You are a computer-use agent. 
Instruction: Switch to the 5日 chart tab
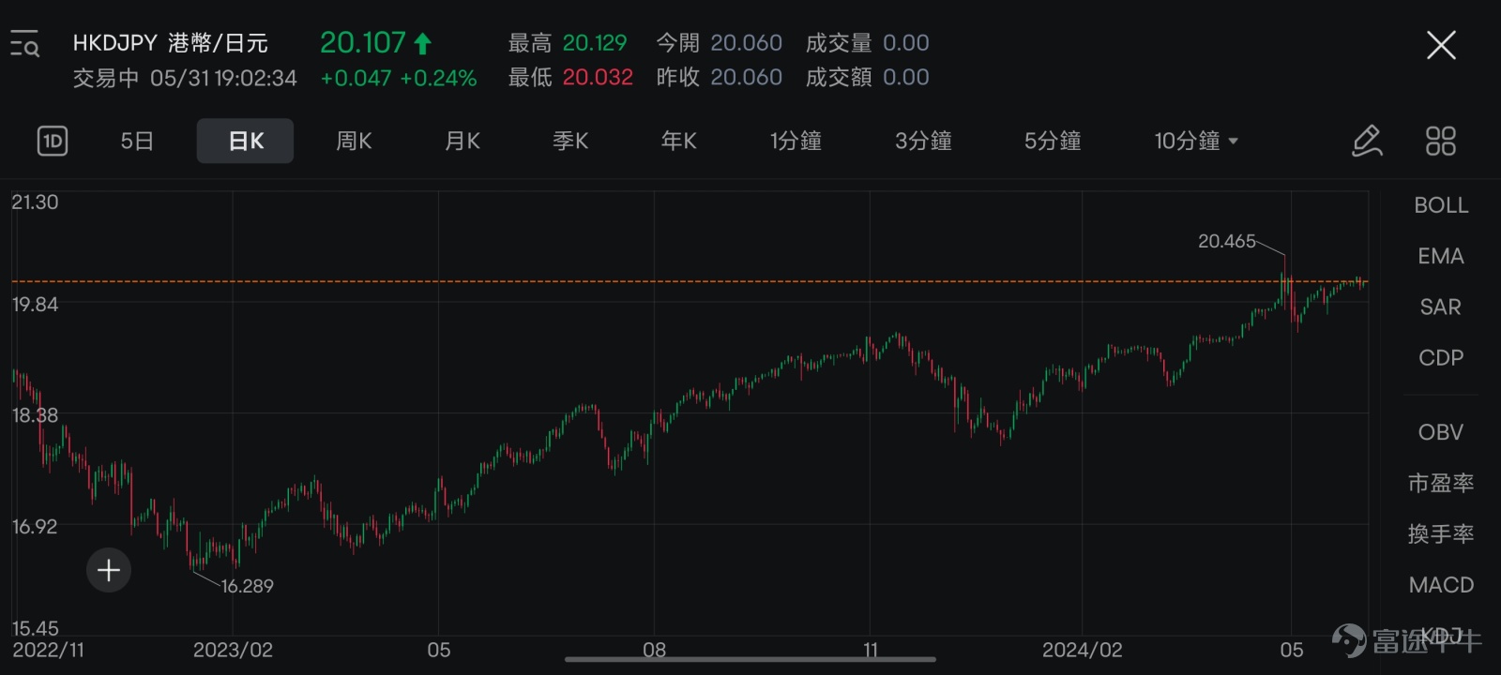(137, 141)
